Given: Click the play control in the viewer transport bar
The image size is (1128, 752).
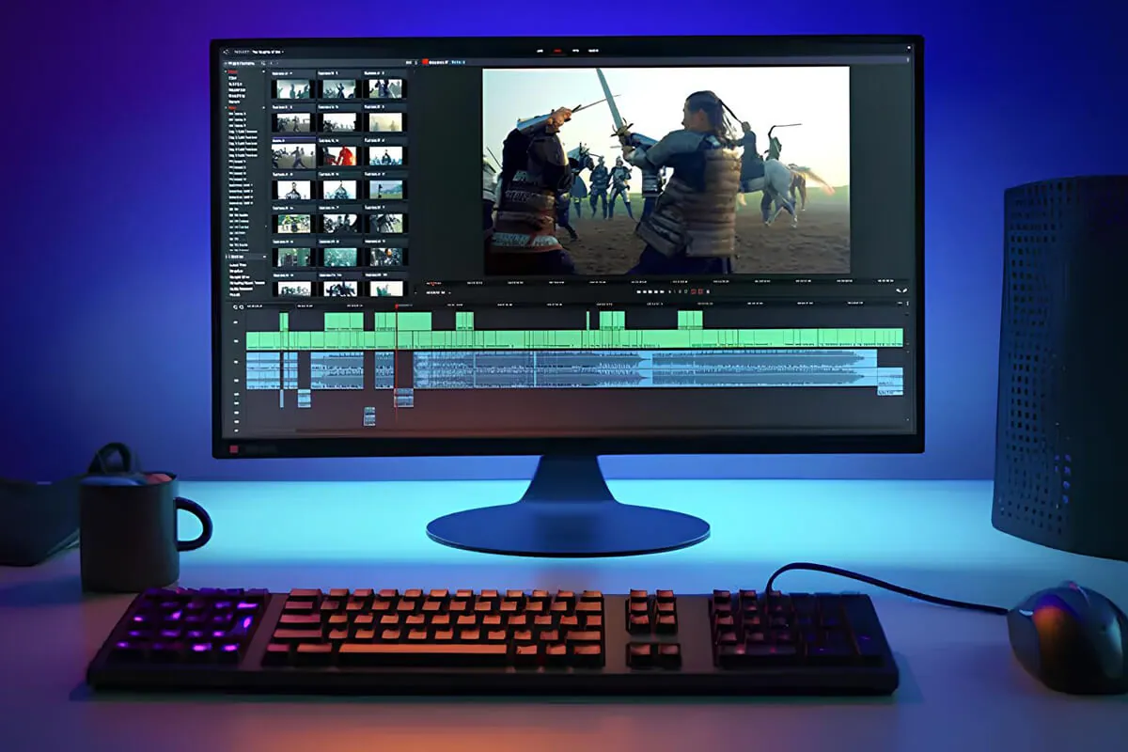Looking at the screenshot, I should click(650, 291).
